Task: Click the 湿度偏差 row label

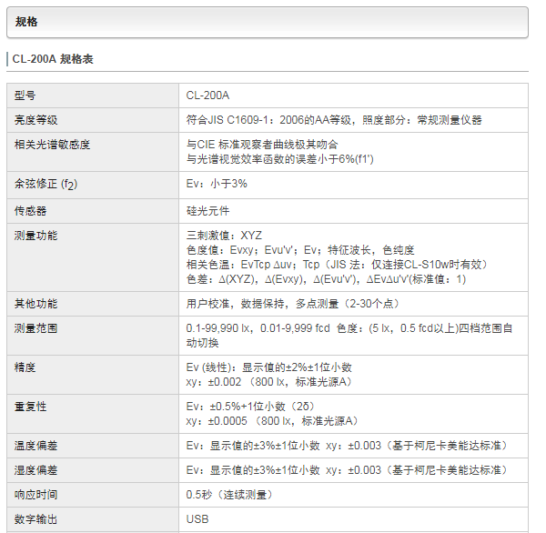Action: point(35,470)
